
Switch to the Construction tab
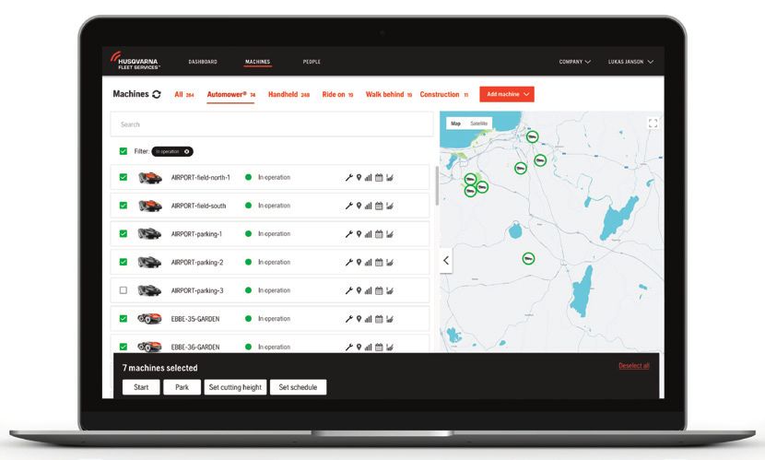444,95
